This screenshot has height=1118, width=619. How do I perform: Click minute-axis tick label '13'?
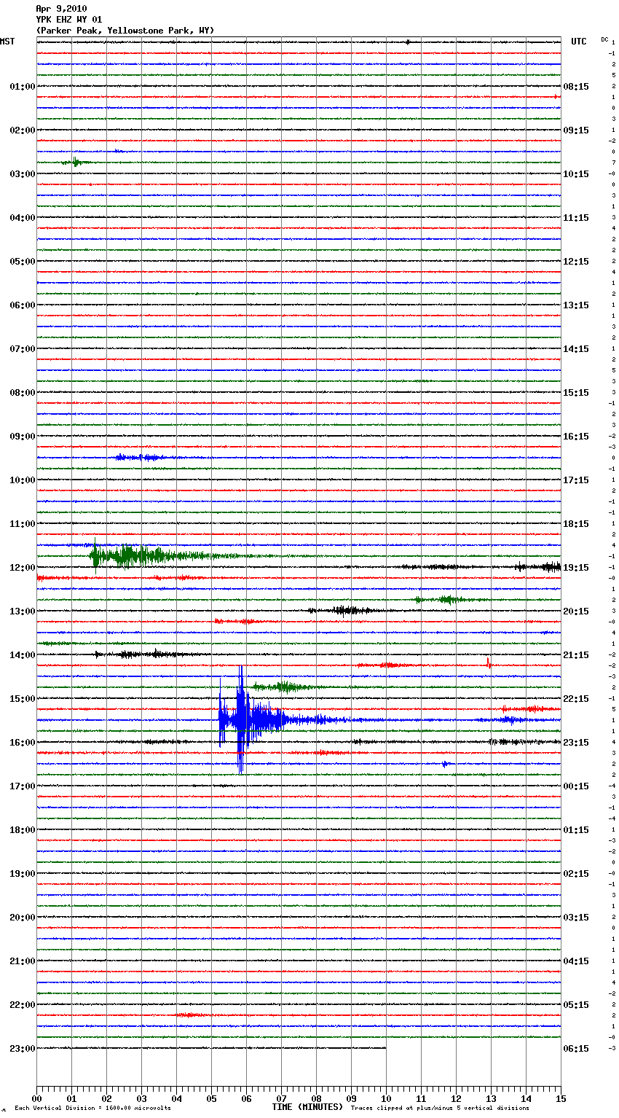(x=491, y=1098)
